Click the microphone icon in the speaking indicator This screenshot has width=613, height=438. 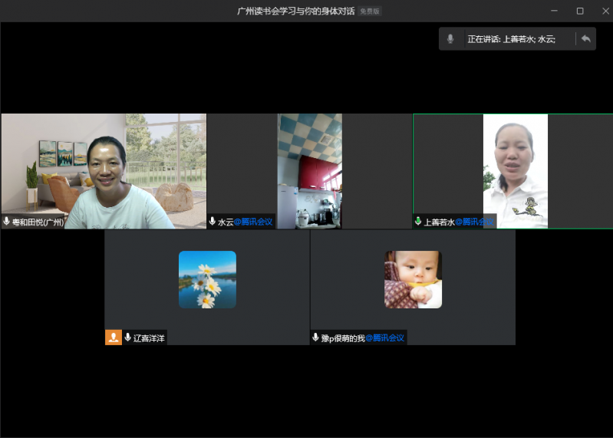(450, 39)
